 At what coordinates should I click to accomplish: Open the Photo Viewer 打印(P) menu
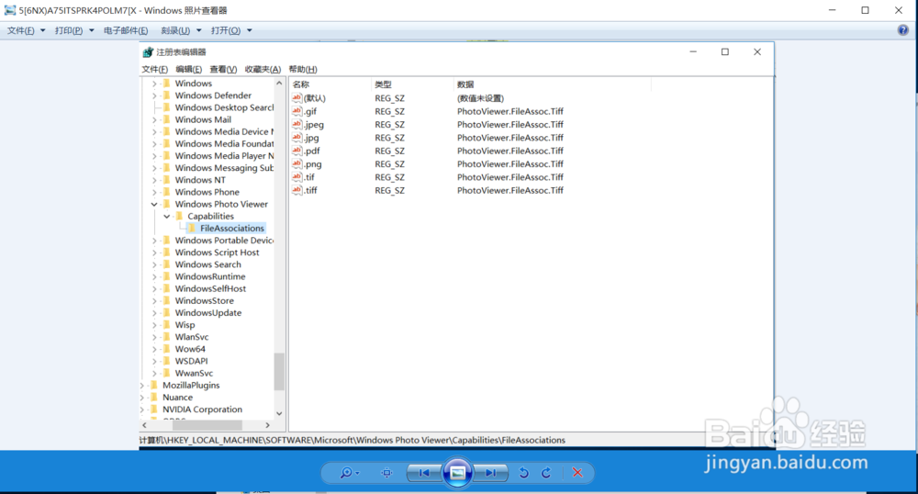tap(74, 30)
